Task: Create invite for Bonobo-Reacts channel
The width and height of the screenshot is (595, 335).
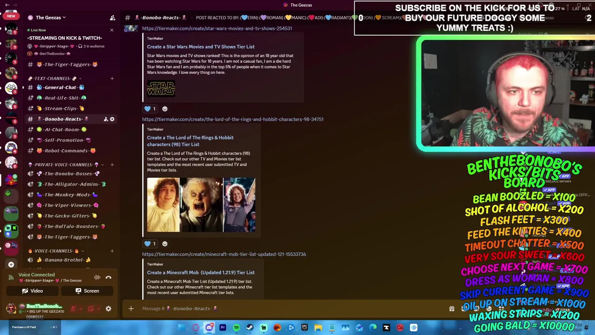Action: tap(106, 119)
